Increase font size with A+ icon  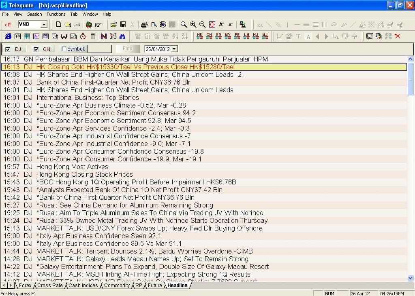pos(221,25)
